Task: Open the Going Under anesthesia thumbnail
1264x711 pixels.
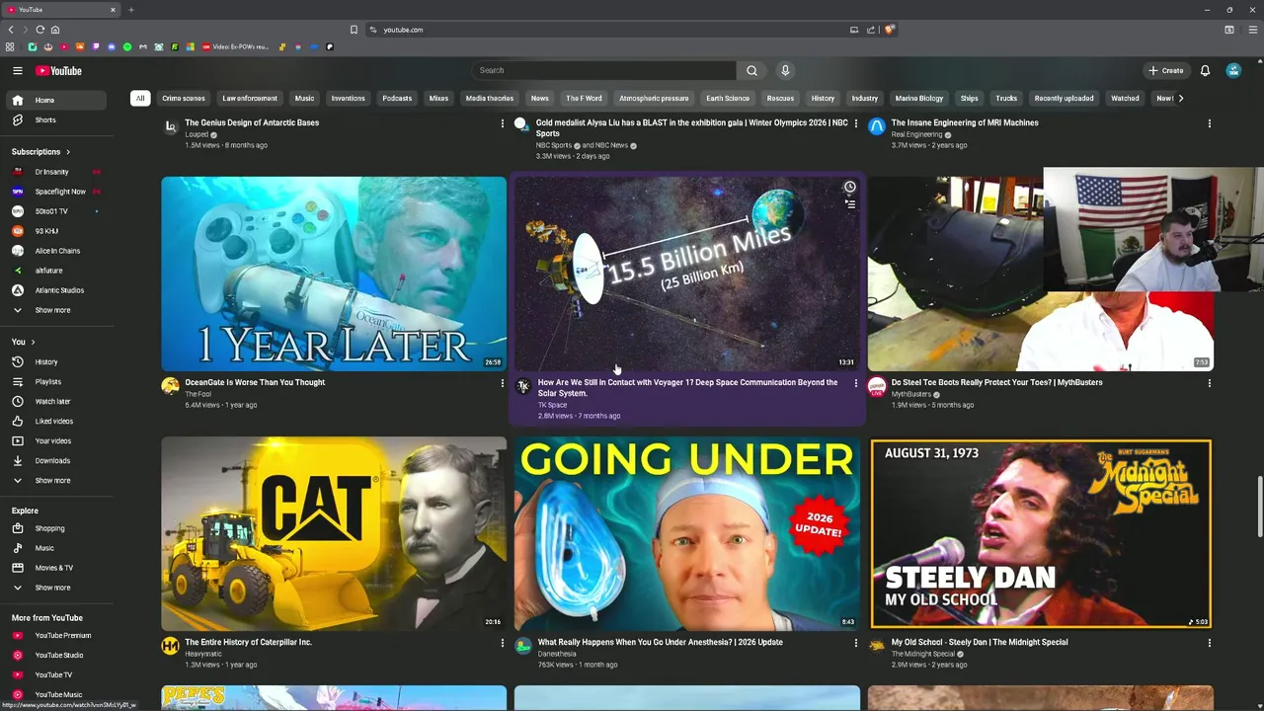Action: 687,533
